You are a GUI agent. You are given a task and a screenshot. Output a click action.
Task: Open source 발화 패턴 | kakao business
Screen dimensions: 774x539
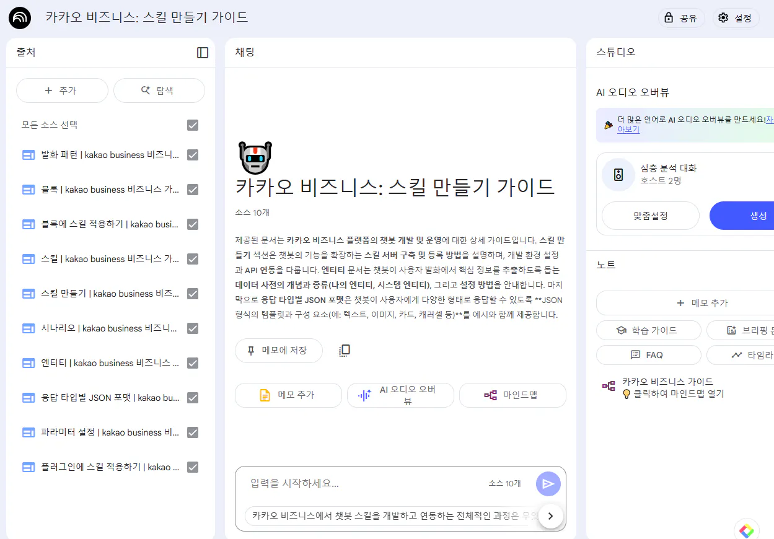[110, 155]
